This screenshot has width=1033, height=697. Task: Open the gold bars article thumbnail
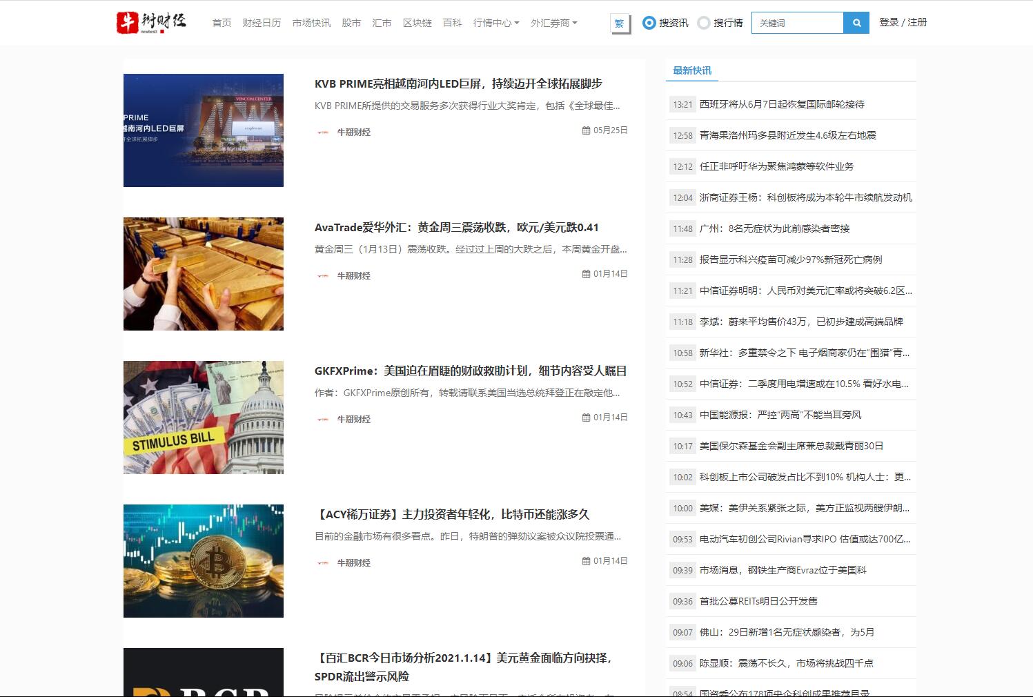tap(204, 274)
